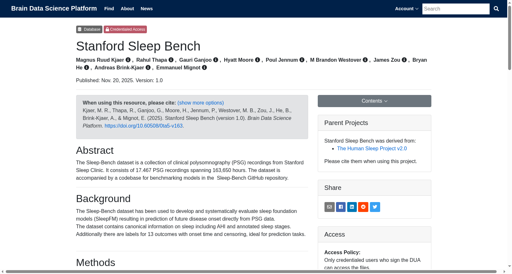Click the Published: Nov. 20, 2025 text
512x274 pixels.
105,80
